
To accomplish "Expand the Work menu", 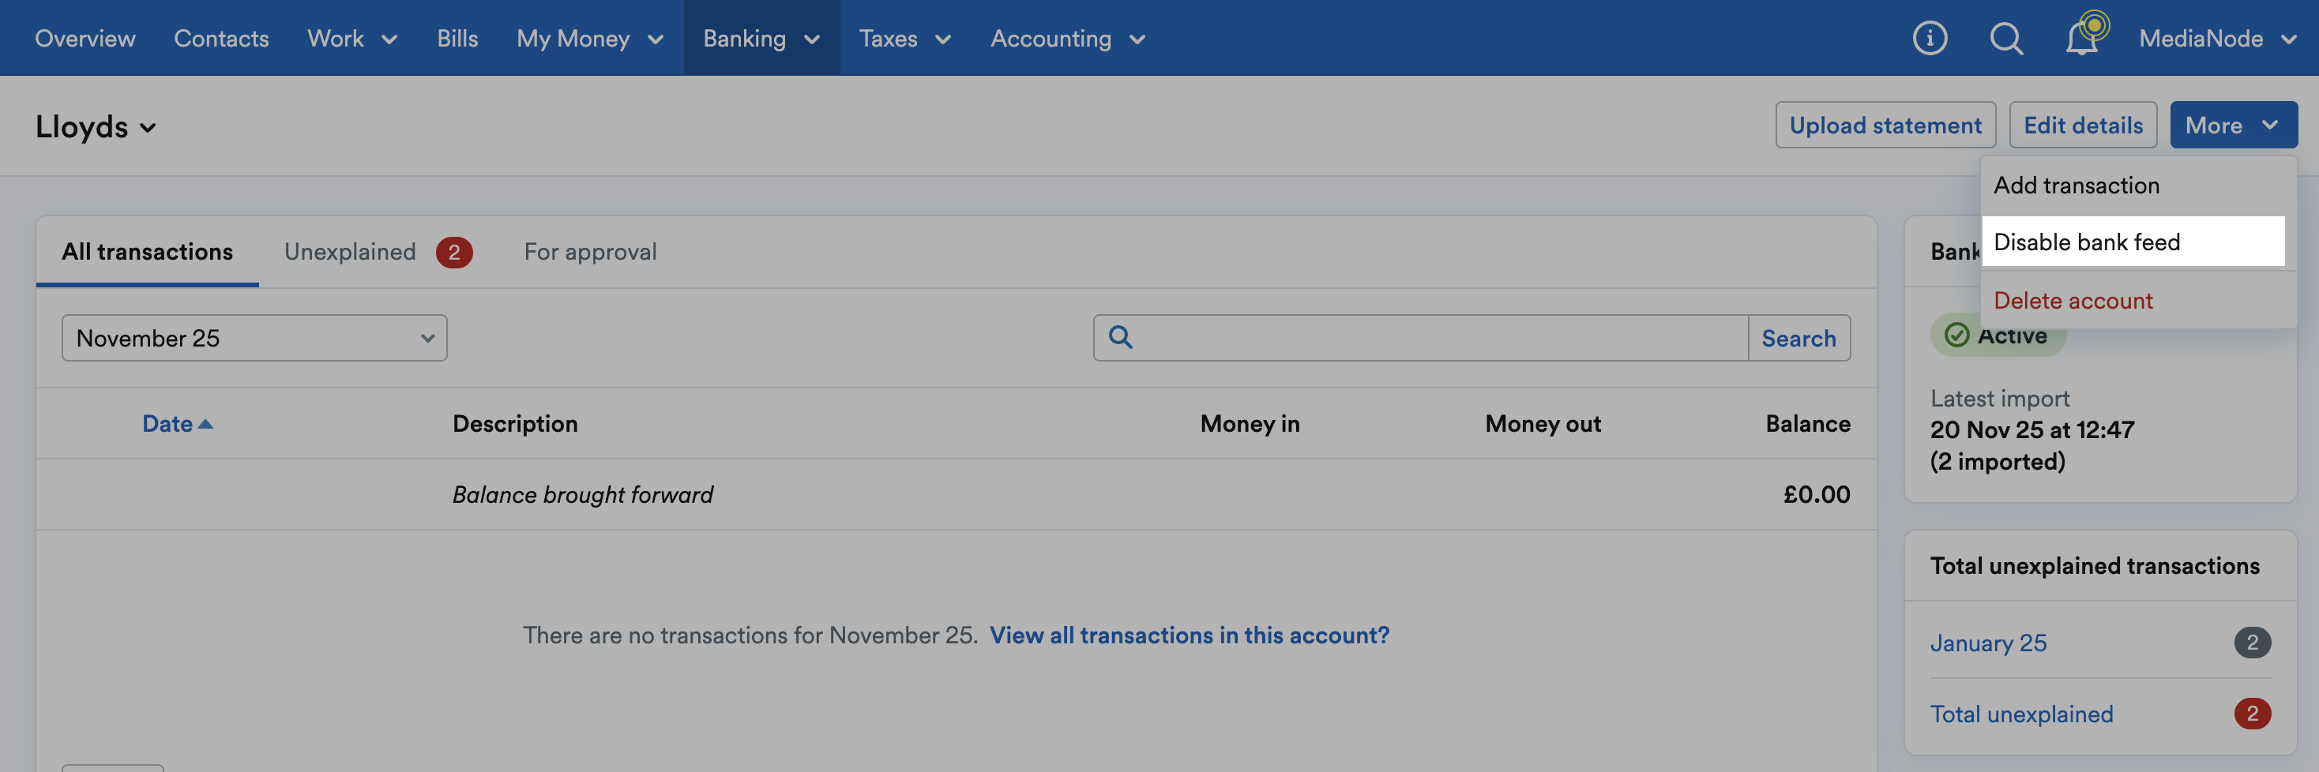I will coord(352,38).
